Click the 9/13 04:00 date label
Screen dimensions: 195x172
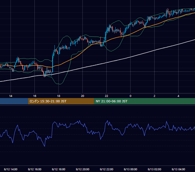178,169
